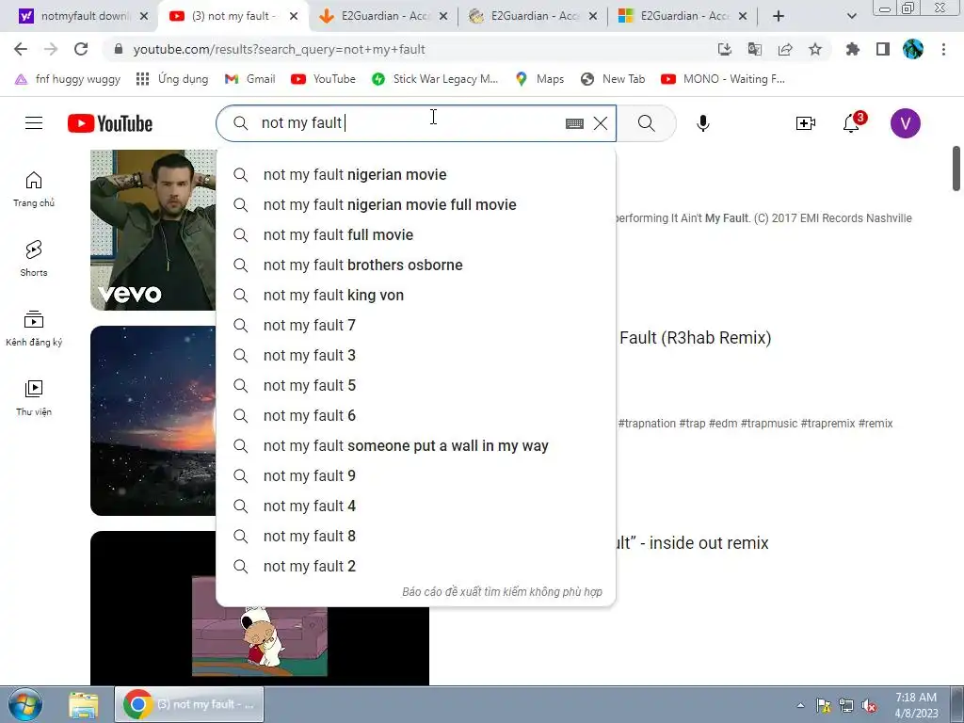Select suggestion not my fault 5
The width and height of the screenshot is (964, 723).
click(415, 385)
